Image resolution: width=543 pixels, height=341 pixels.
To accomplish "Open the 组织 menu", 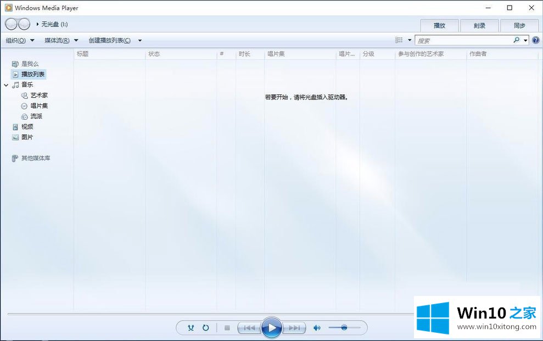I will click(x=20, y=40).
